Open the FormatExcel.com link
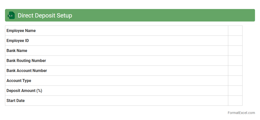Viewport: 260px width, 120px height. pos(241,113)
